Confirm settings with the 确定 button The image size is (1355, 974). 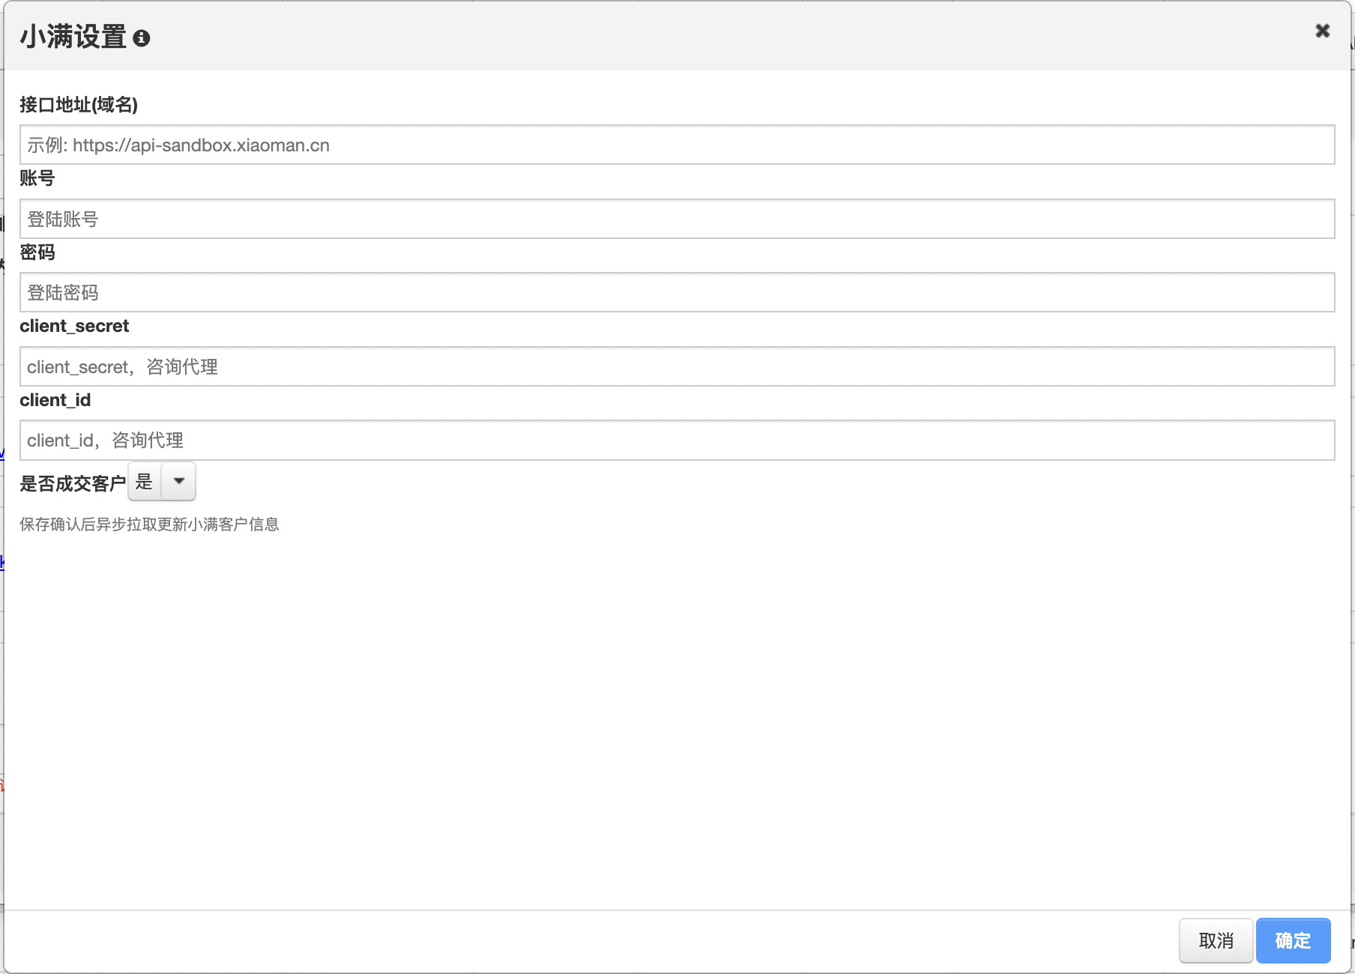click(x=1293, y=940)
